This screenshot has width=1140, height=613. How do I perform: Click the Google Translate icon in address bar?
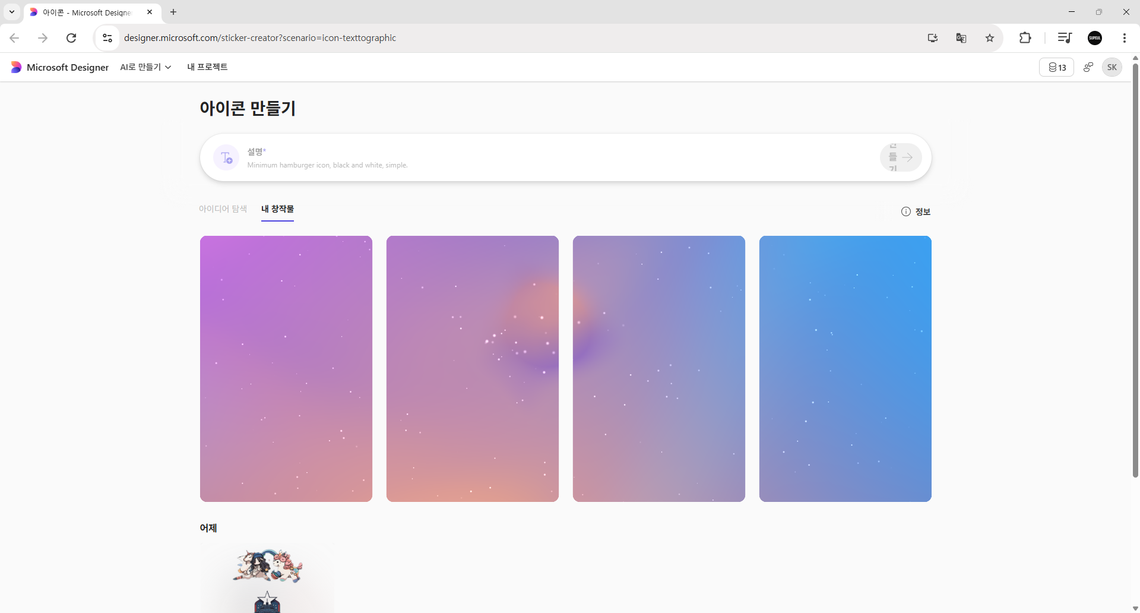[x=961, y=38]
